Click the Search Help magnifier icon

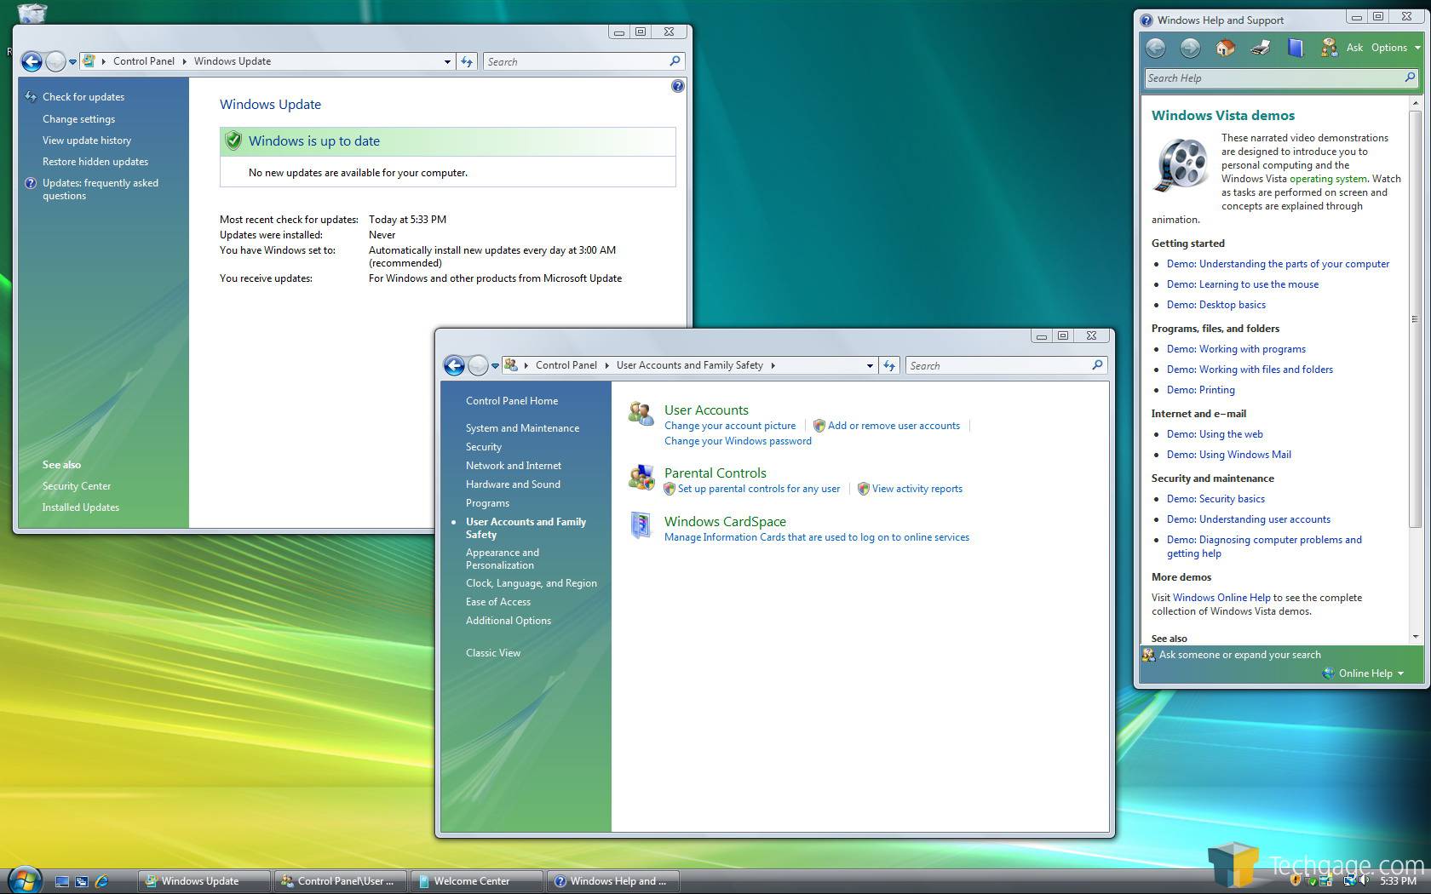(1410, 77)
